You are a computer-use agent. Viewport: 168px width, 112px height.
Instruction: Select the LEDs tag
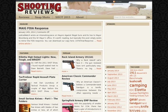coord(143,111)
